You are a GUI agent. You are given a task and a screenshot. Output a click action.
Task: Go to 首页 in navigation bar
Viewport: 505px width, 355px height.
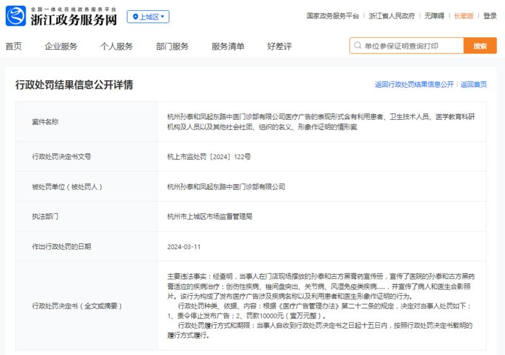pos(13,47)
